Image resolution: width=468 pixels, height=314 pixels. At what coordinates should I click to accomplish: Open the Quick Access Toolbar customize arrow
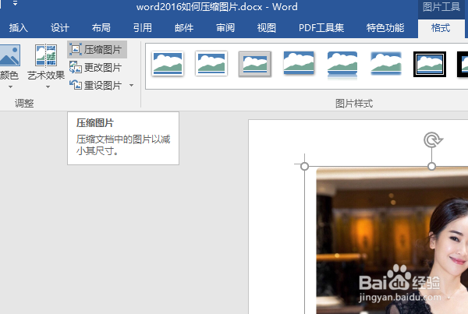[x=15, y=4]
